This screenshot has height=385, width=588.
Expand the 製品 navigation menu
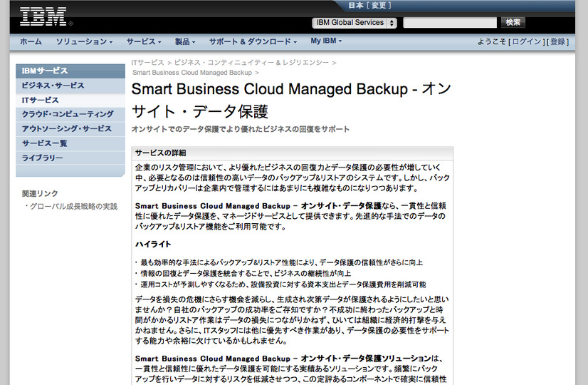(185, 41)
